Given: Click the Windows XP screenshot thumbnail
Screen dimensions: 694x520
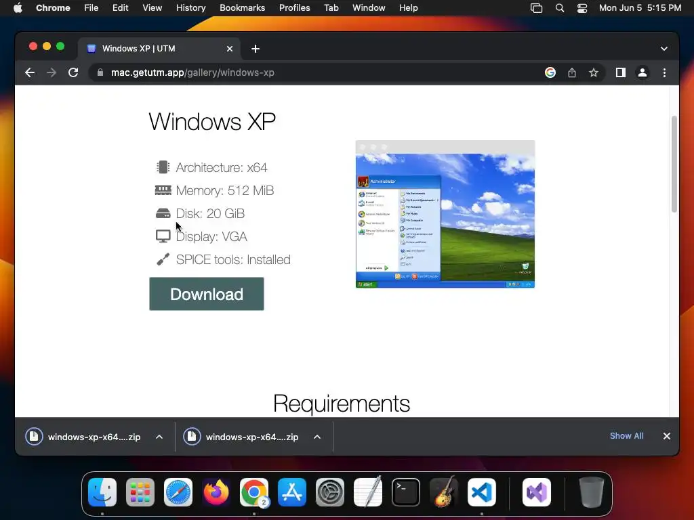Looking at the screenshot, I should (445, 214).
